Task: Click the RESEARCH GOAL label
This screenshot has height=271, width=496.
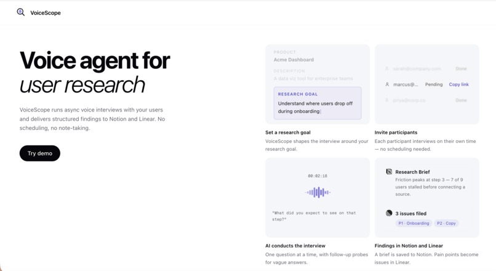Action: (298, 94)
